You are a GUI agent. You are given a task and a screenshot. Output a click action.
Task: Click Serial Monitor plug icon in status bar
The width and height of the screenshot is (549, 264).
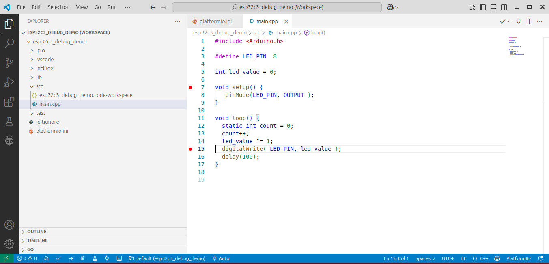tap(107, 258)
